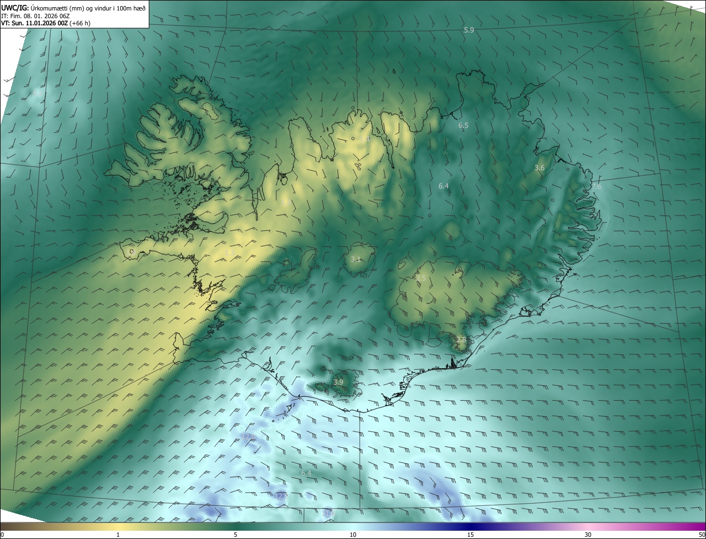Click the 6.4 value over inland northeast Iceland
Viewport: 706px width, 539px height.
(x=443, y=186)
